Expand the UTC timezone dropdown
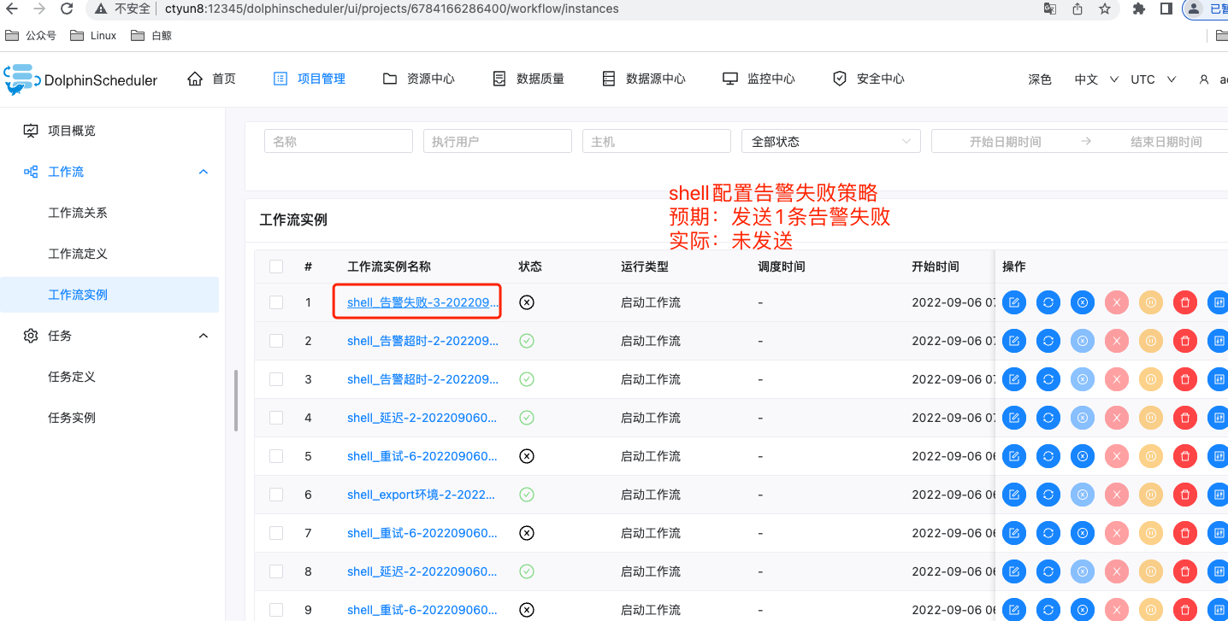 point(1152,79)
